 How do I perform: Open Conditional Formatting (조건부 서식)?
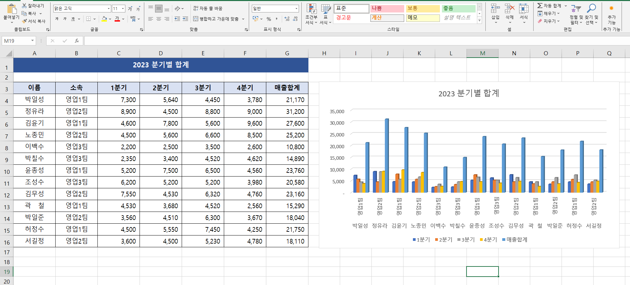311,14
